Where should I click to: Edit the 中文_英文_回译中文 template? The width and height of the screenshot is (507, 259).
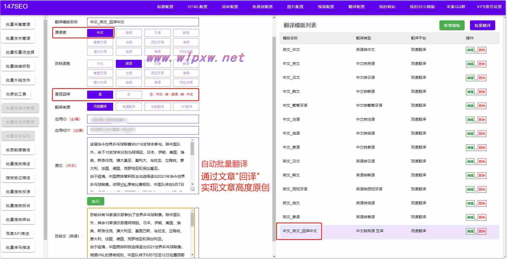click(470, 231)
